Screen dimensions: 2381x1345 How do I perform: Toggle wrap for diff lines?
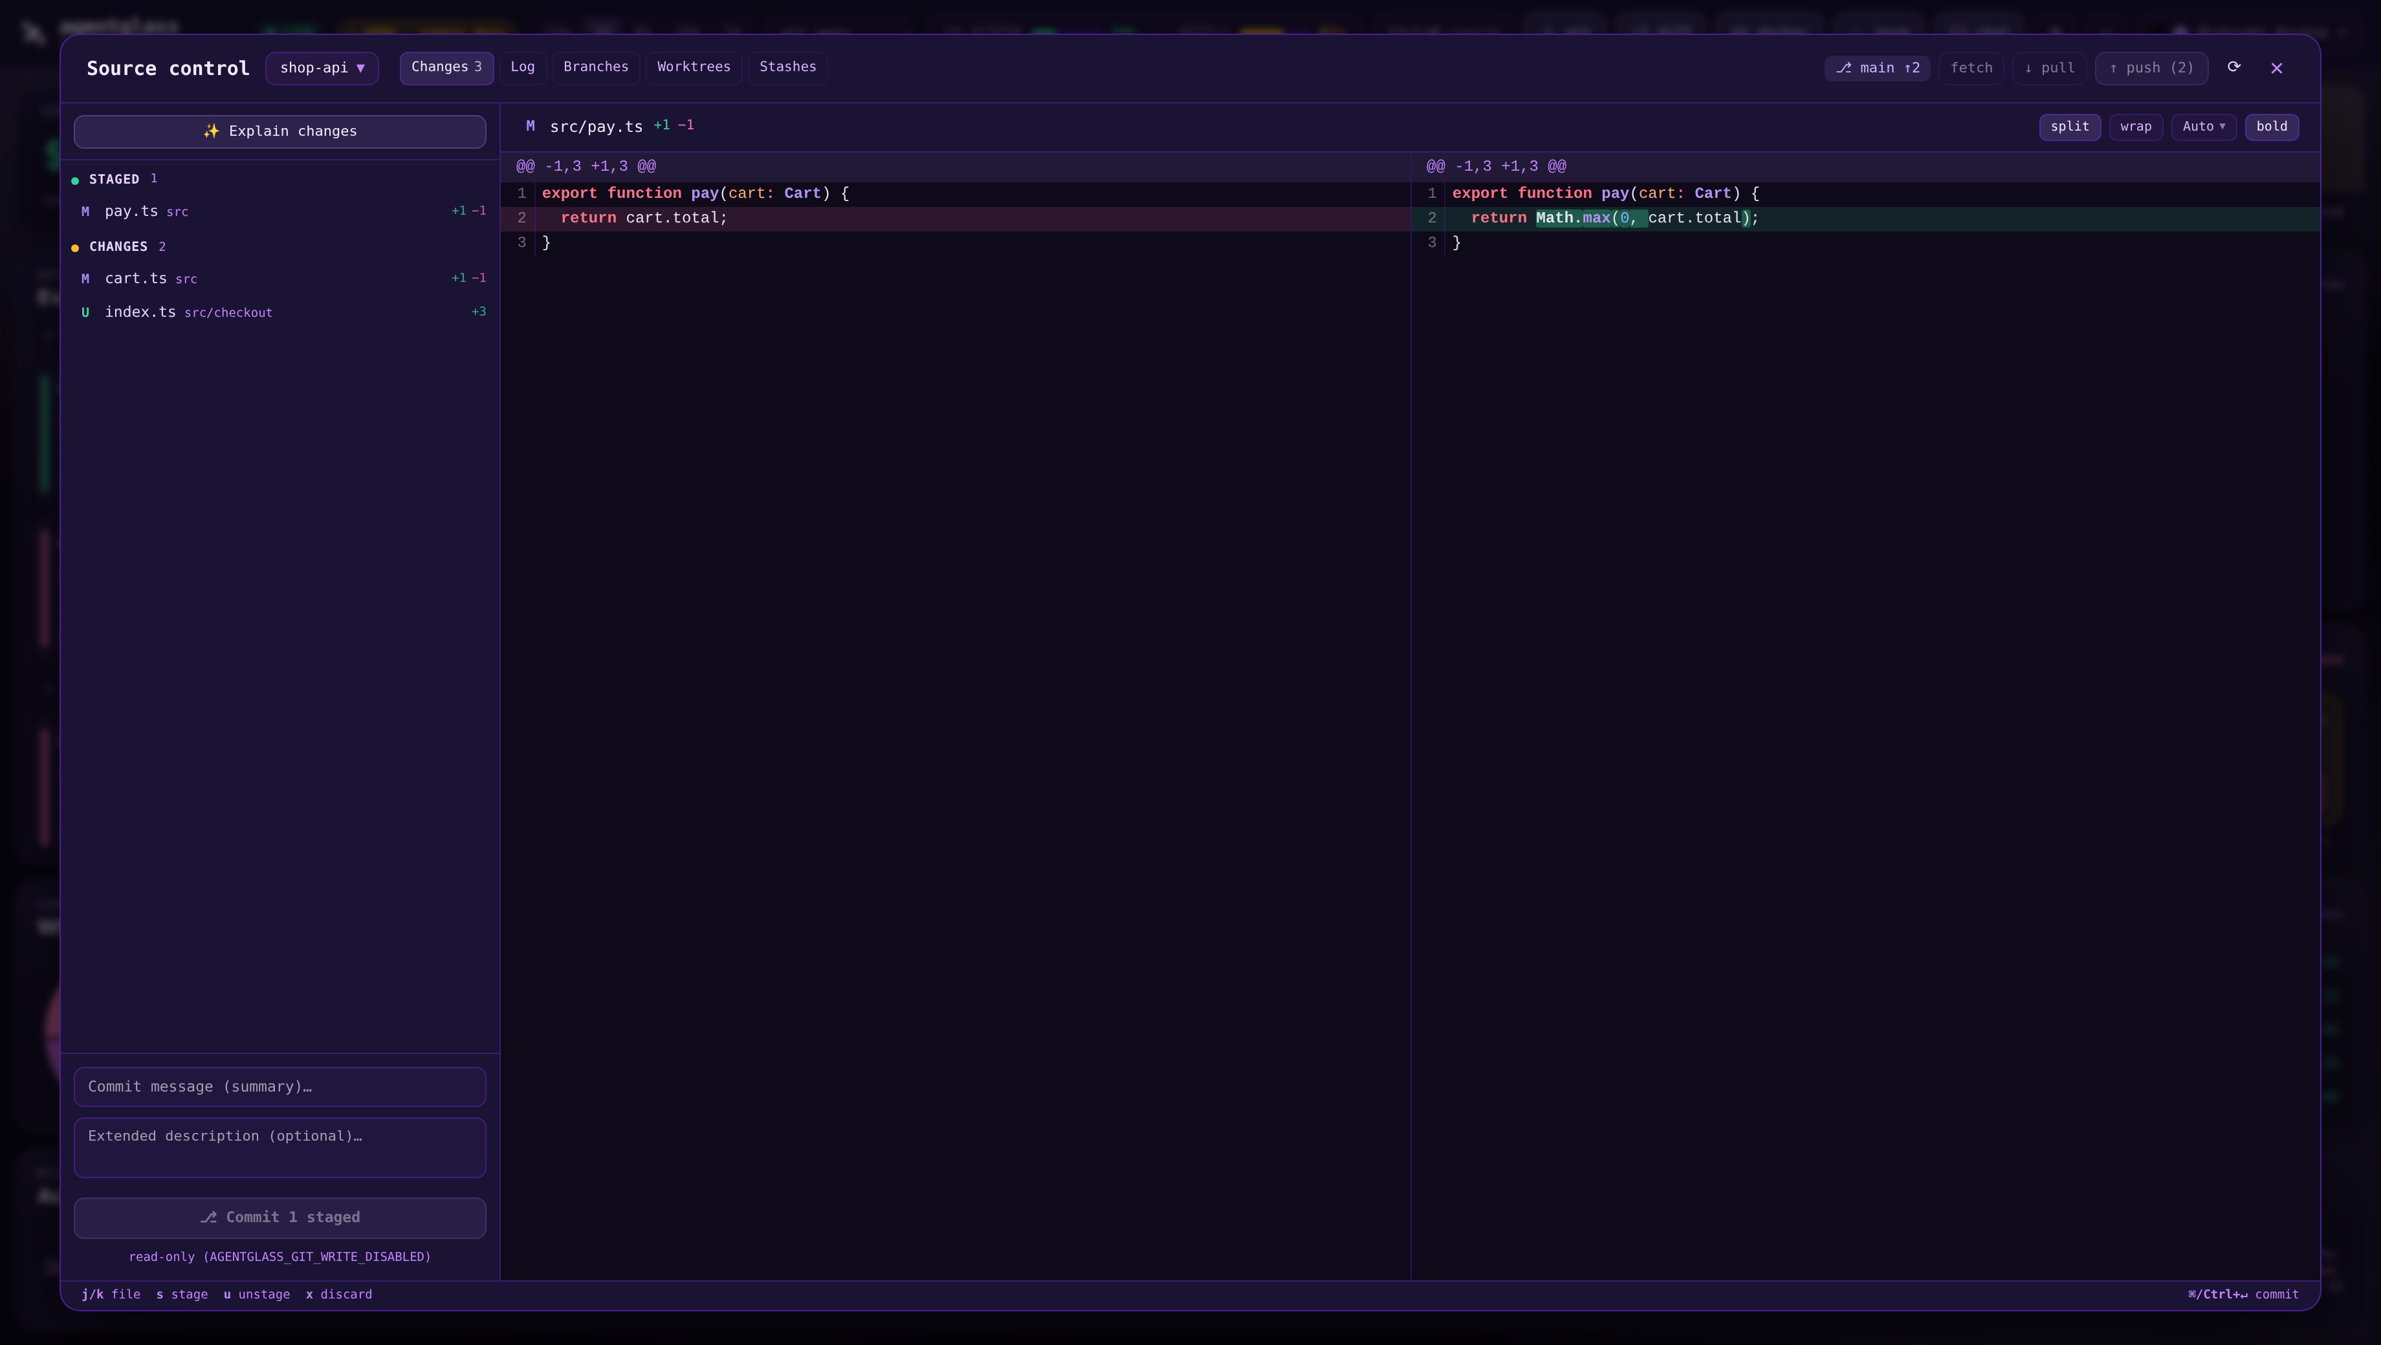2135,127
